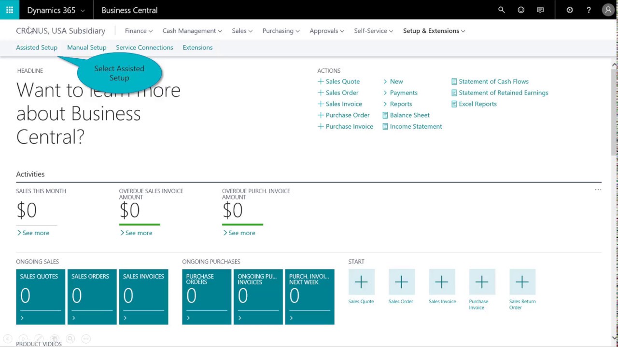Open the Sales Invoices cue tile

tap(143, 297)
